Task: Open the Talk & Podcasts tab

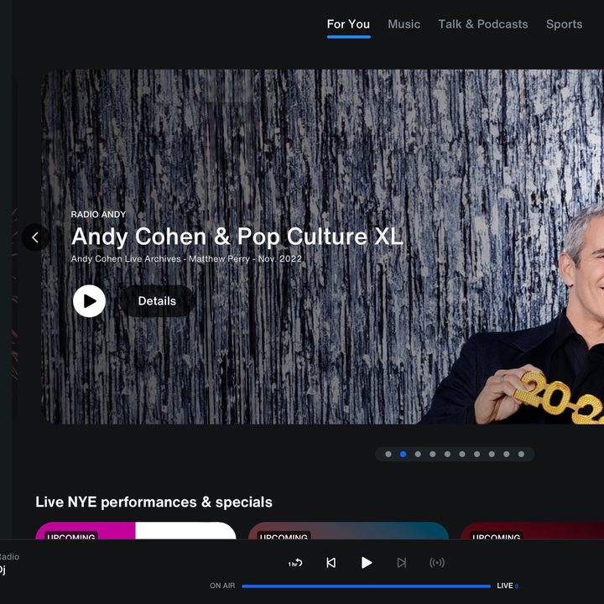Action: (x=482, y=24)
